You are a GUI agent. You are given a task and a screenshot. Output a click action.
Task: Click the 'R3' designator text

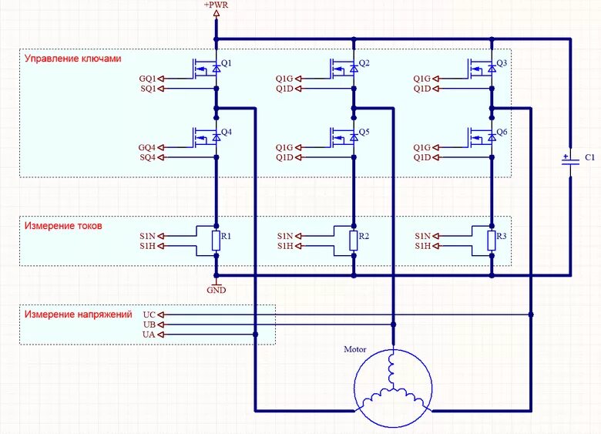pyautogui.click(x=502, y=236)
